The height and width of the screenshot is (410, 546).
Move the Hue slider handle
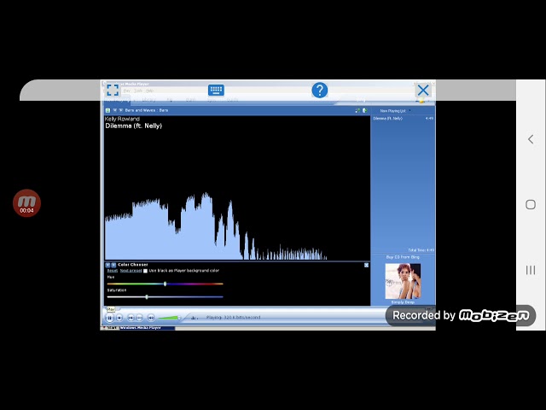click(165, 284)
